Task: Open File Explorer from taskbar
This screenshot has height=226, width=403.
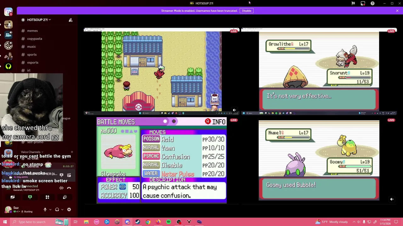Action: [x=86, y=222]
